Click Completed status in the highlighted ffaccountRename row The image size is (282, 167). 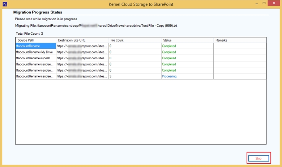coord(187,46)
